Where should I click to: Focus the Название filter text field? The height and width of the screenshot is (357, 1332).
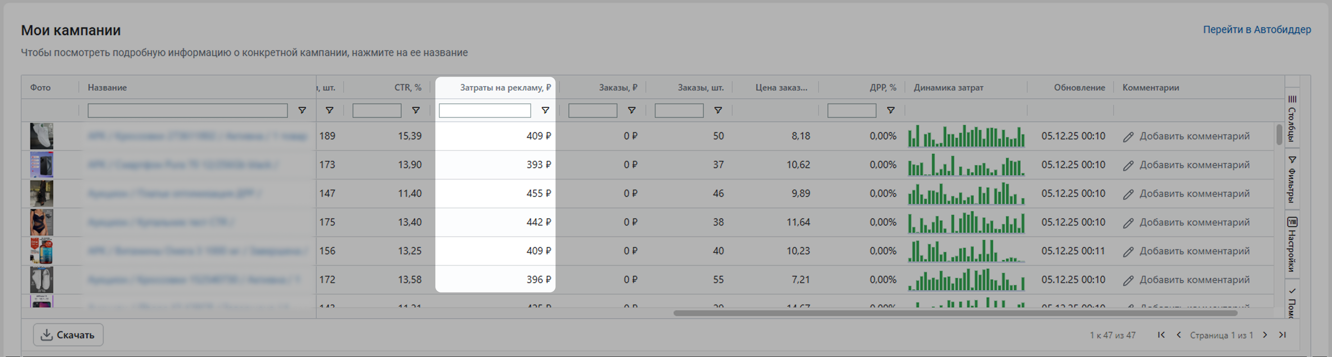[x=187, y=110]
